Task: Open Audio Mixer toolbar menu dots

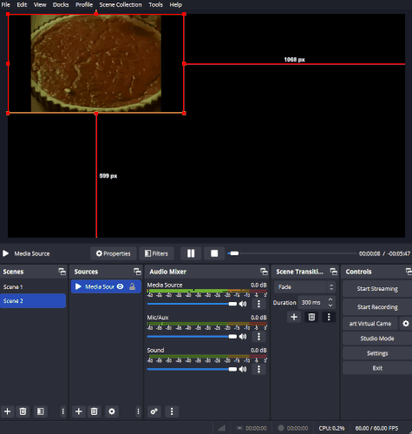Action: (172, 411)
